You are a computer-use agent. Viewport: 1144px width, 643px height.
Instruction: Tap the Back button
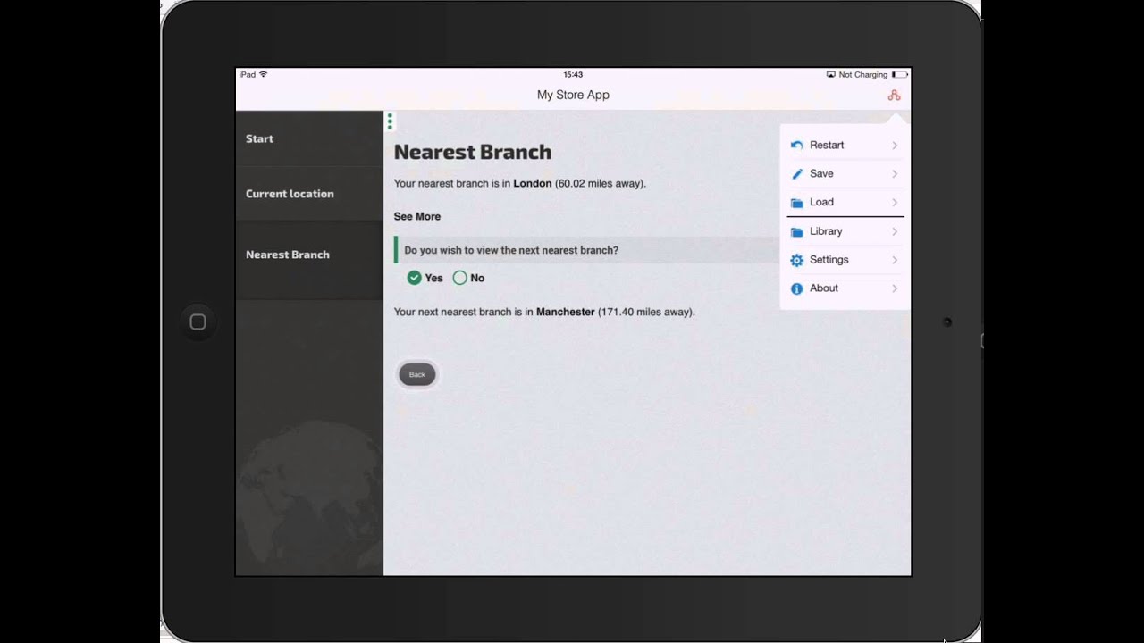tap(417, 374)
